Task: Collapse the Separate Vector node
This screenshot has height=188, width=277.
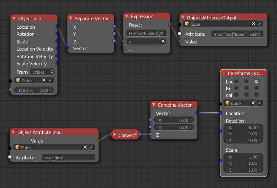Action: [x=71, y=18]
